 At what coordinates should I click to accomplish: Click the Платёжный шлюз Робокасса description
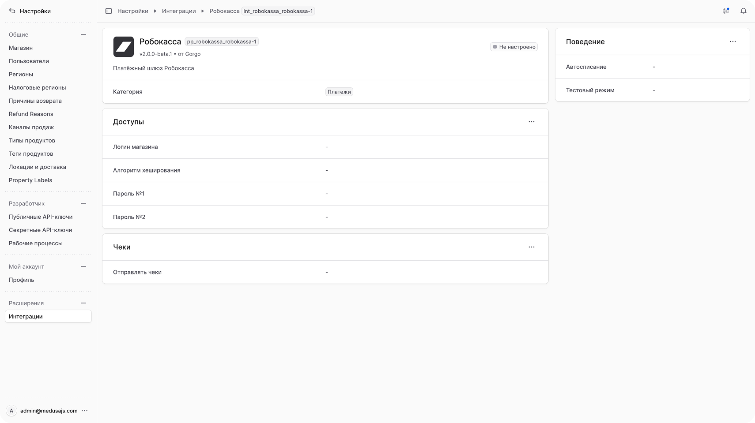click(154, 68)
